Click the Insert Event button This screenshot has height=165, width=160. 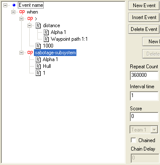point(144,17)
